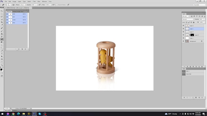The height and width of the screenshot is (116, 207).
Task: Select the Hand tool
Action: click(x=2, y=62)
